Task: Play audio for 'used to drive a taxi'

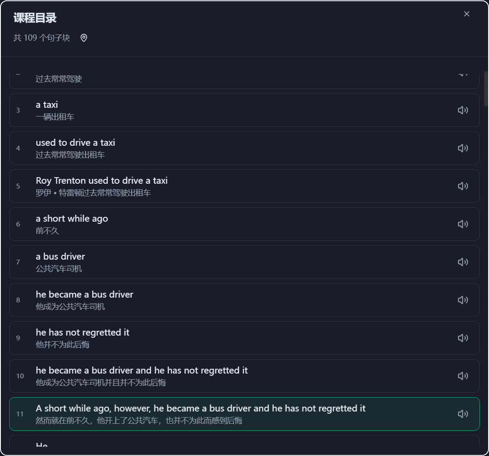Action: coord(463,148)
